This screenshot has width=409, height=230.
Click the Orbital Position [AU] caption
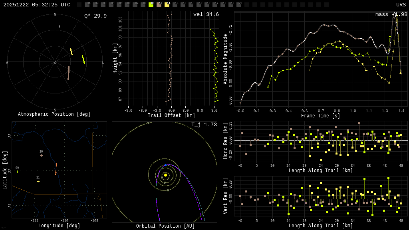click(165, 226)
